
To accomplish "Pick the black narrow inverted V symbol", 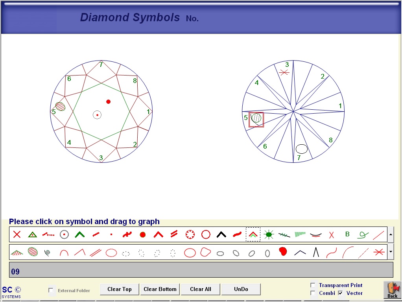I will [316, 252].
